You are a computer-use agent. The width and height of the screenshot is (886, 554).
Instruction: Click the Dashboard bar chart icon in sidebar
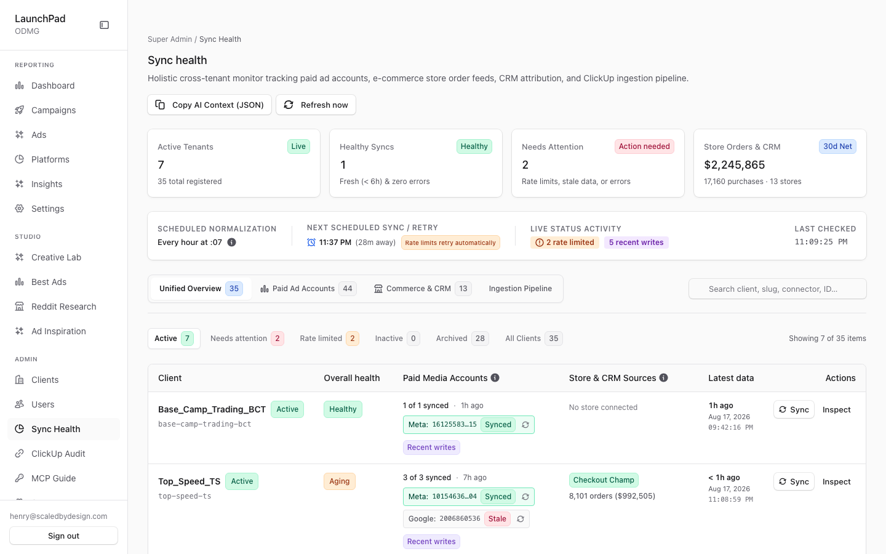point(20,86)
